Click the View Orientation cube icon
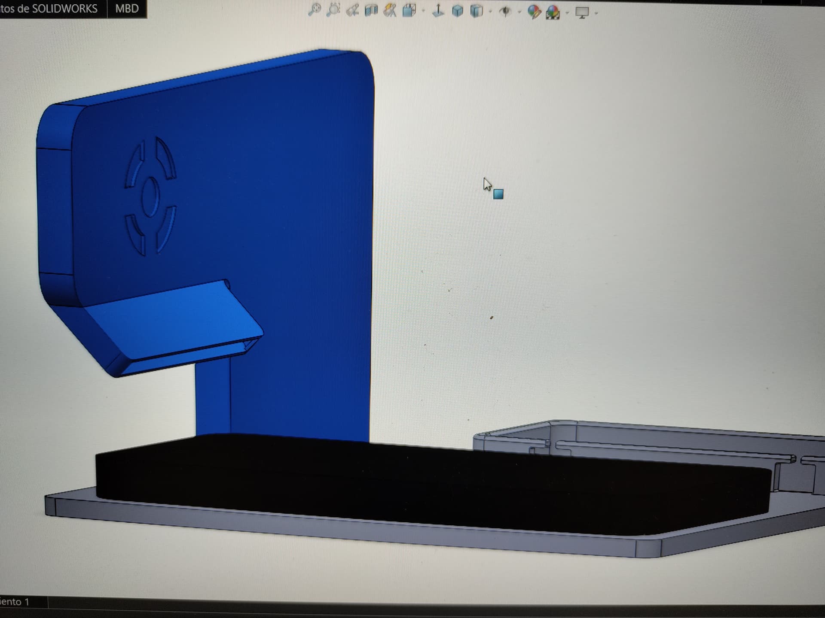Viewport: 825px width, 618px height. [x=409, y=11]
